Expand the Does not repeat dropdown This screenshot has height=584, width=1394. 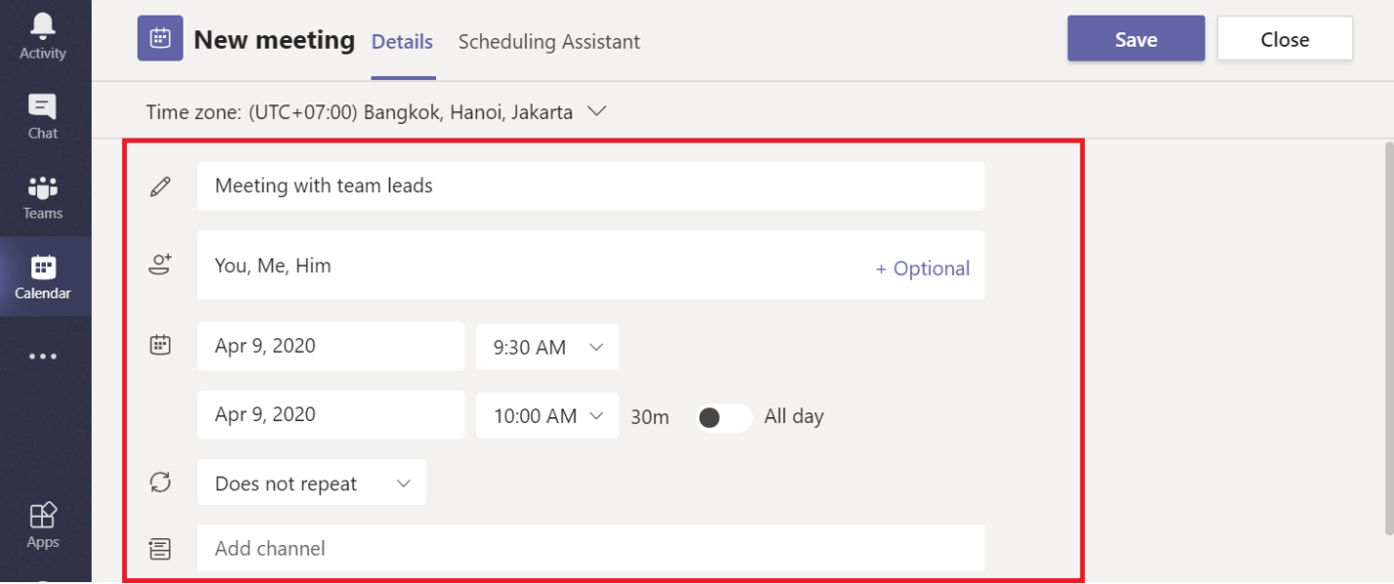pos(311,483)
